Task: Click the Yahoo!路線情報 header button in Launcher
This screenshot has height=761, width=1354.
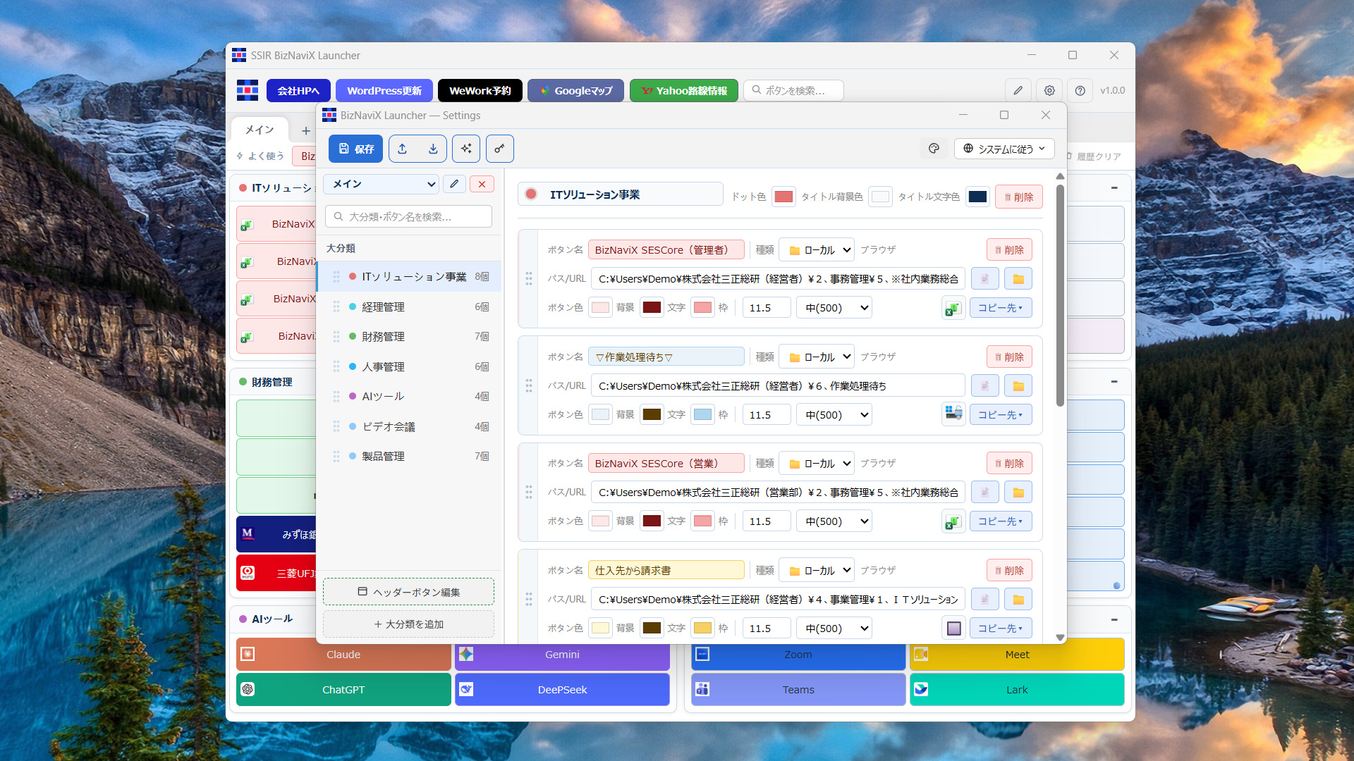Action: [683, 90]
